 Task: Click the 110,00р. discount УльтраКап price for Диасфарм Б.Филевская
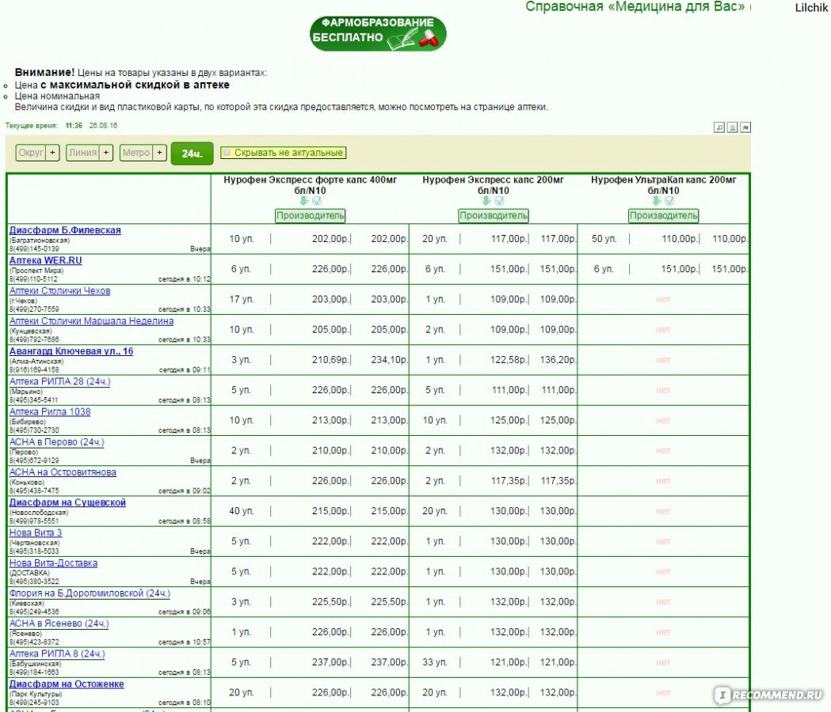(x=680, y=239)
